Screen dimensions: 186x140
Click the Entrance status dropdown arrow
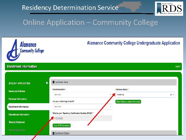tap(173, 95)
